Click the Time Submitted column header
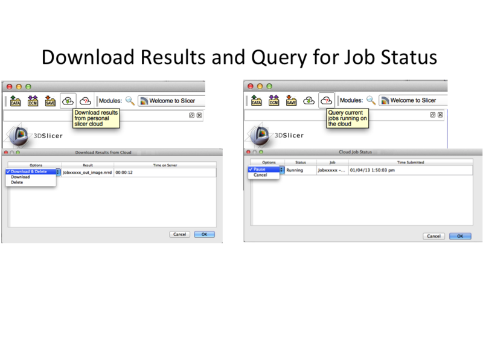This screenshot has height=362, width=483. (411, 162)
